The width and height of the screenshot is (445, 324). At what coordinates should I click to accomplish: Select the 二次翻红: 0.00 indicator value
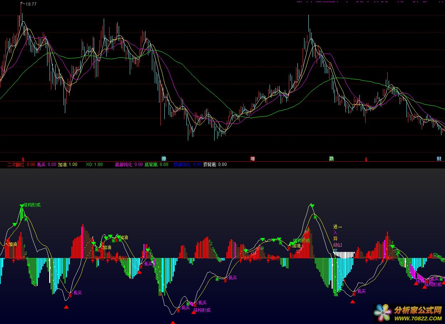[x=21, y=164]
